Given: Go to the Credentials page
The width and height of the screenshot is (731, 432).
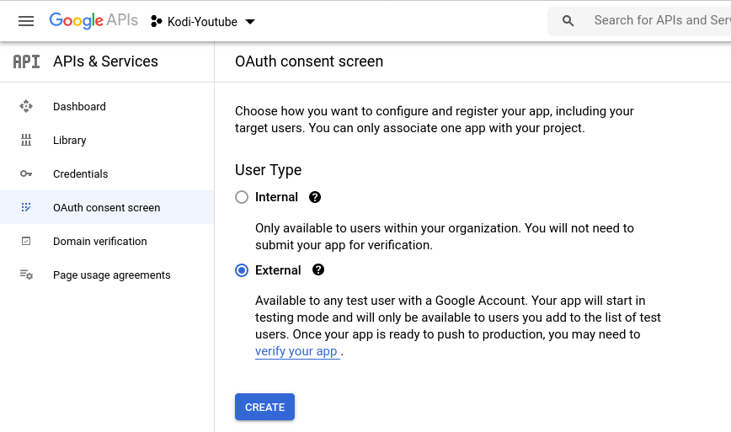Looking at the screenshot, I should pos(80,173).
